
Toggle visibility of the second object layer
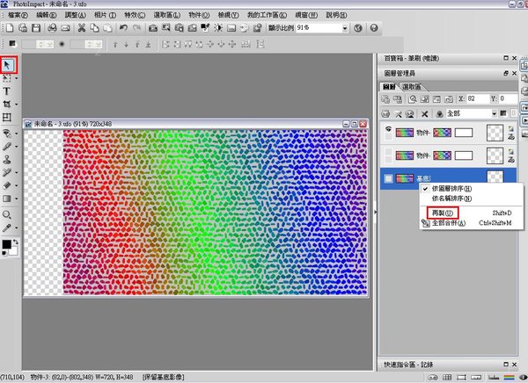[389, 155]
